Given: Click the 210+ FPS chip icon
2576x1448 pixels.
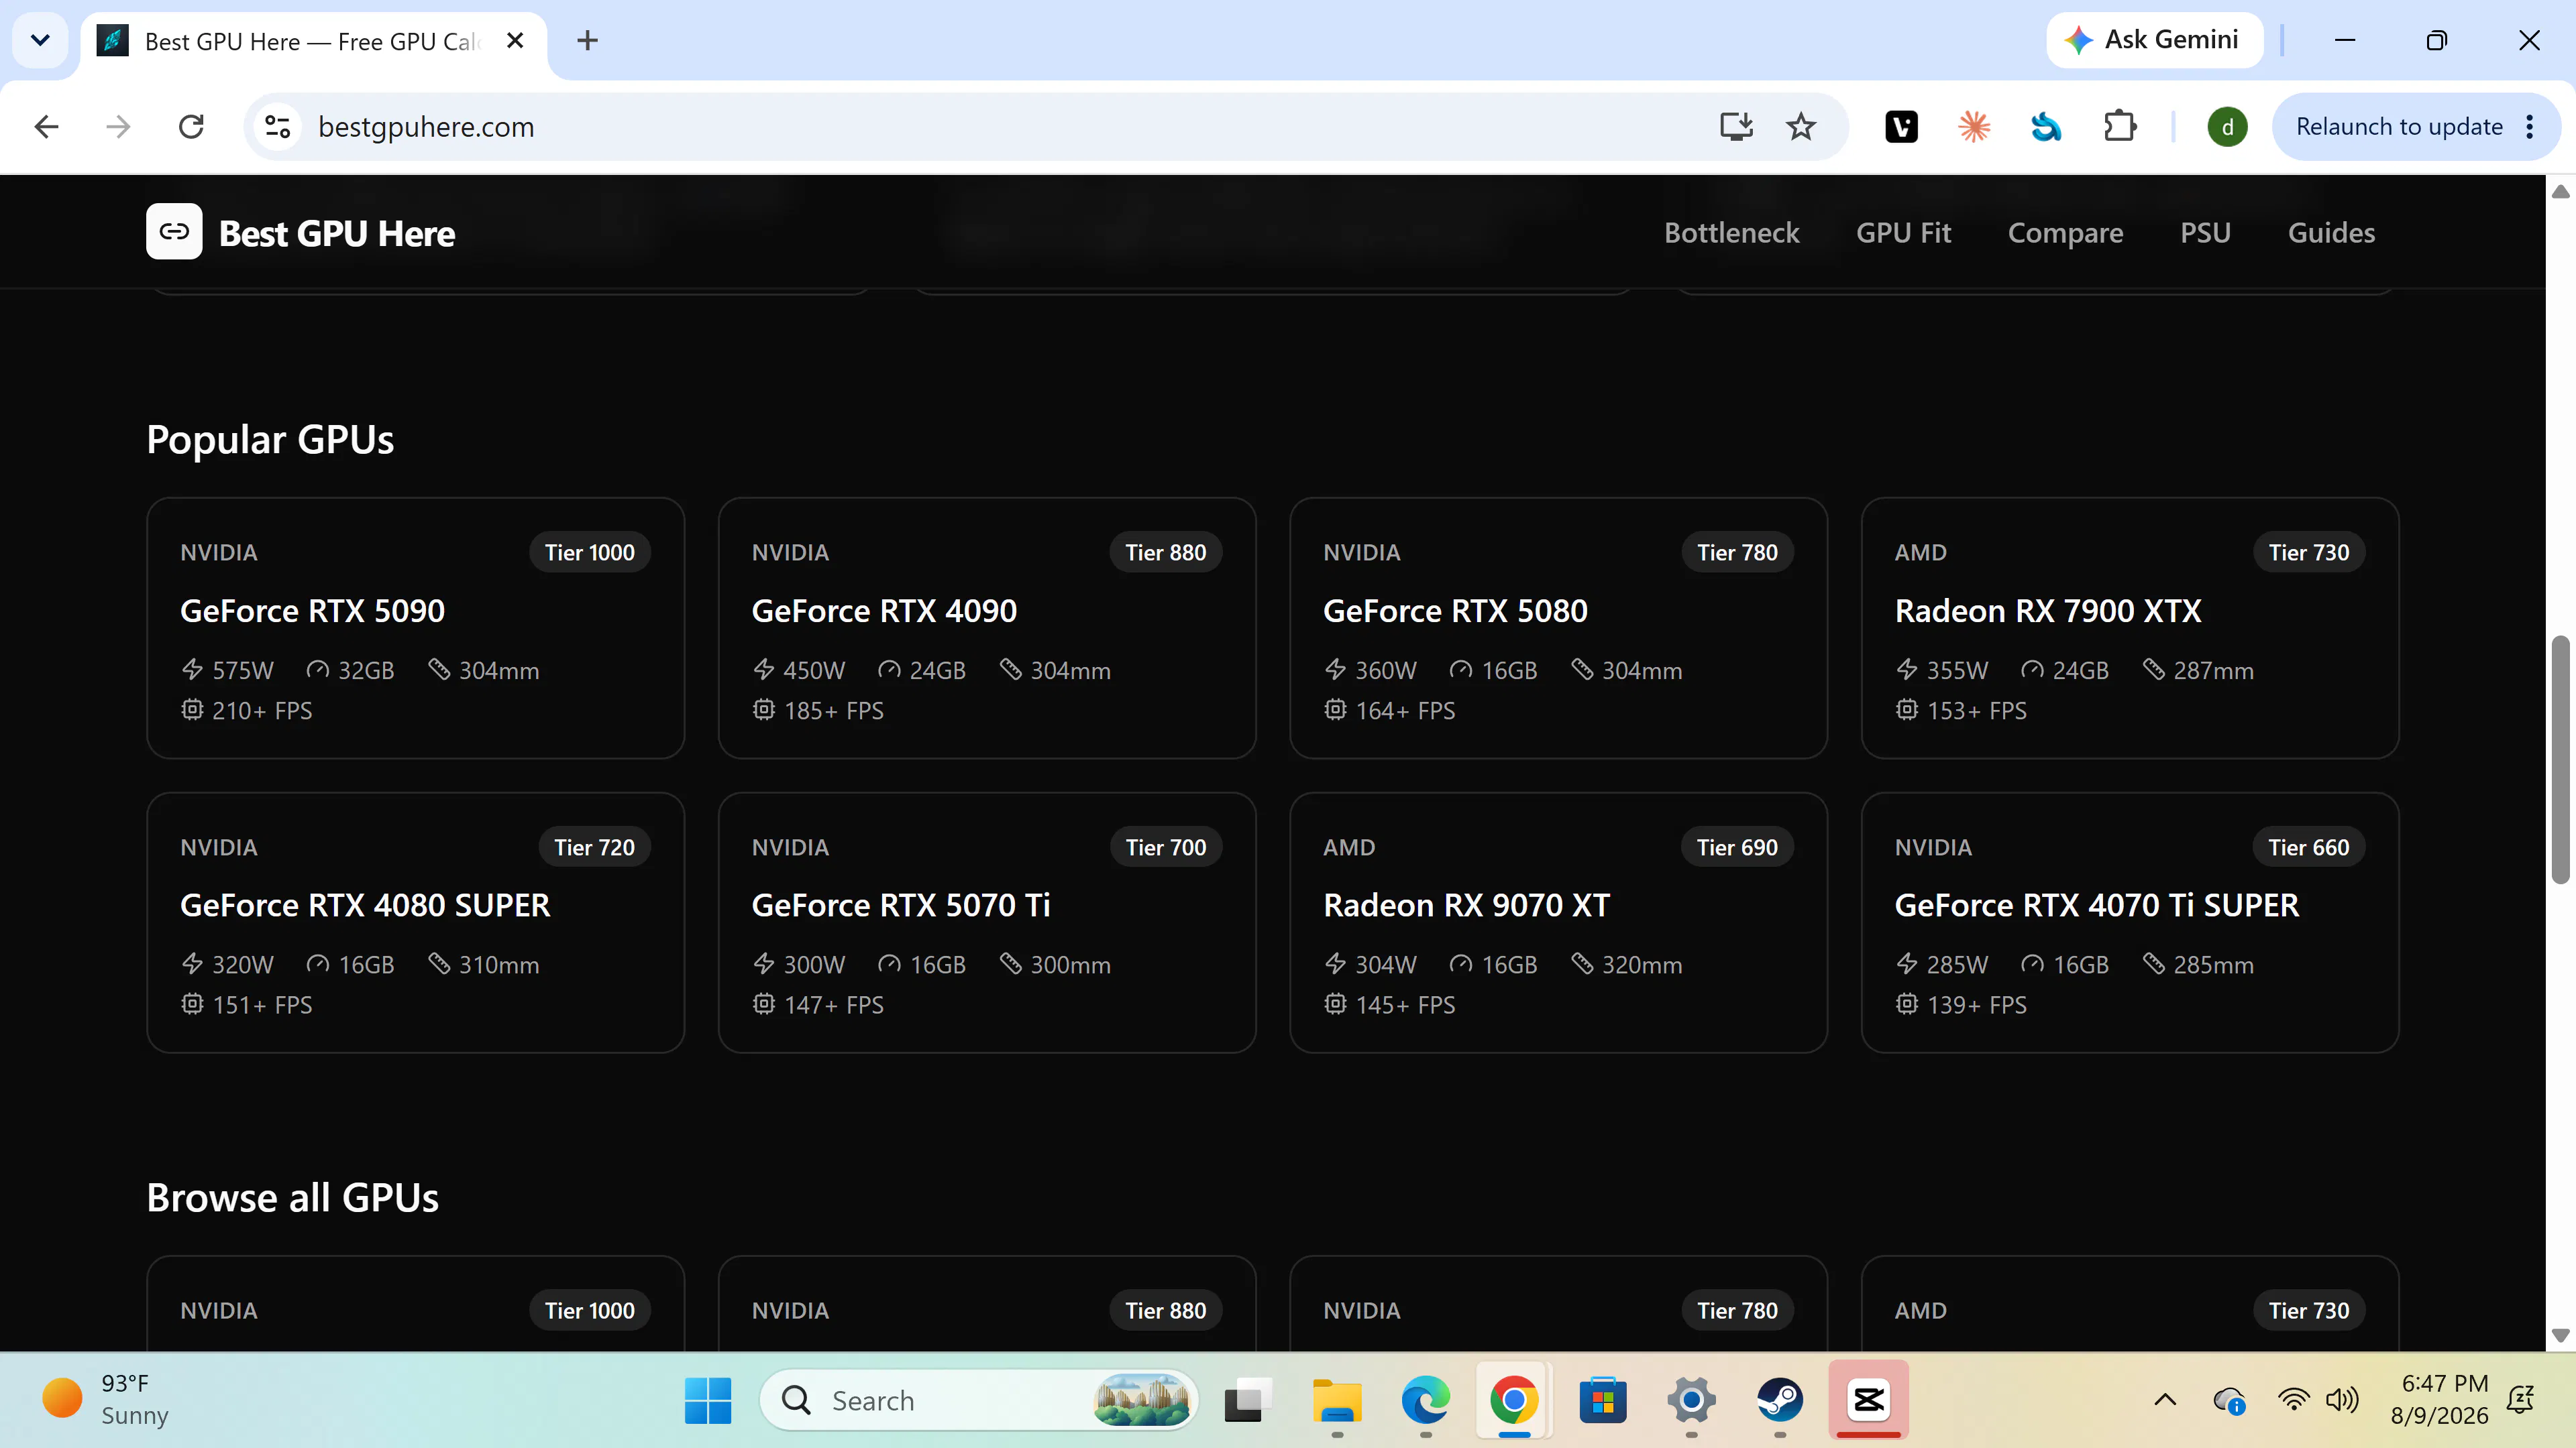Looking at the screenshot, I should point(192,709).
